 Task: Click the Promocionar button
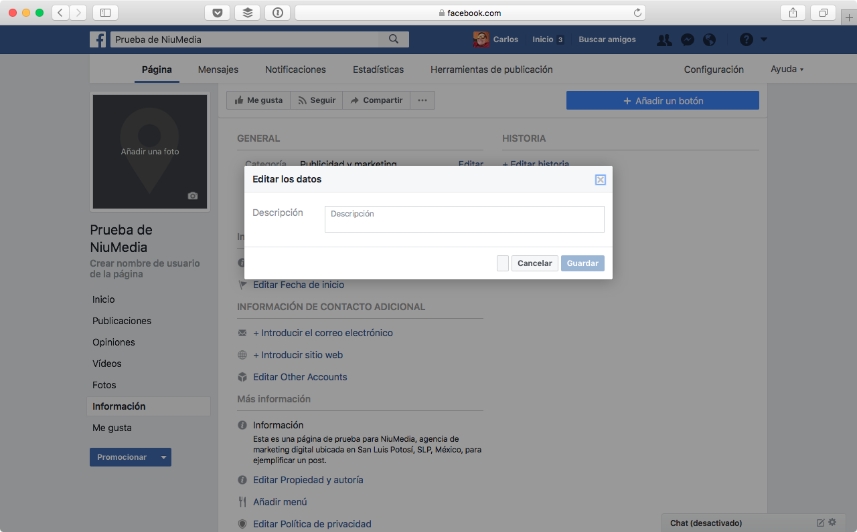[122, 457]
